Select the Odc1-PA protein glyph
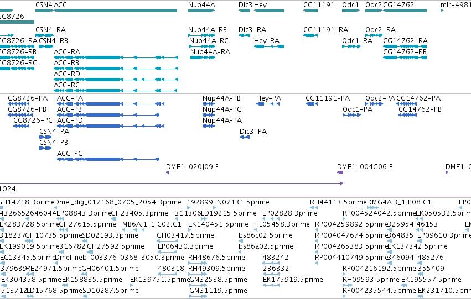The width and height of the screenshot is (471, 299). coord(352,115)
